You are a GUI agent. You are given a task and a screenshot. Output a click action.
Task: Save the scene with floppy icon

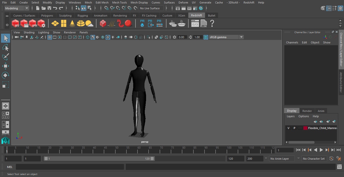(x=49, y=8)
